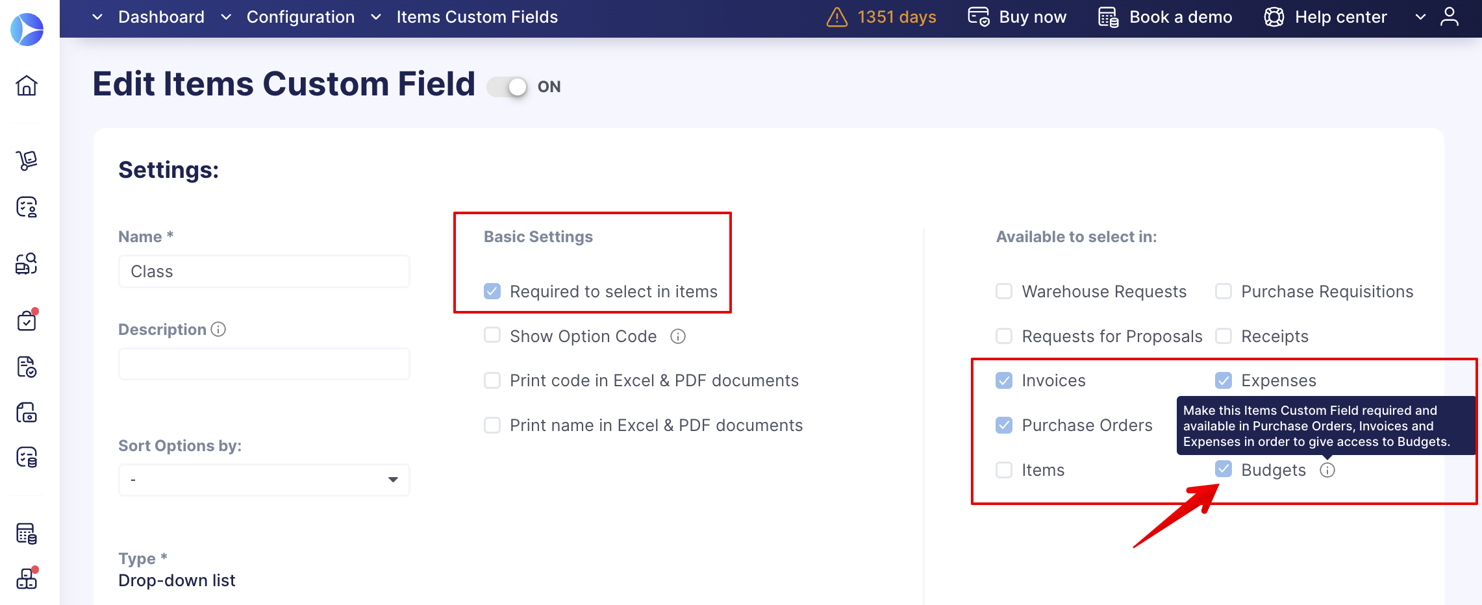Go to Items Custom Fields breadcrumb
This screenshot has width=1482, height=605.
click(x=477, y=17)
